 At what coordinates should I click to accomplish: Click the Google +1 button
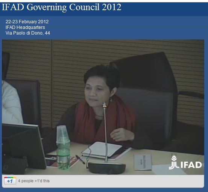click(10, 181)
